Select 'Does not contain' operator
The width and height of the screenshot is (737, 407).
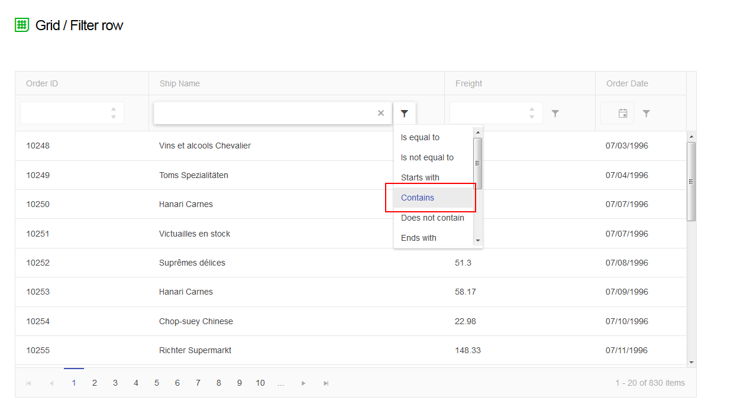point(432,218)
